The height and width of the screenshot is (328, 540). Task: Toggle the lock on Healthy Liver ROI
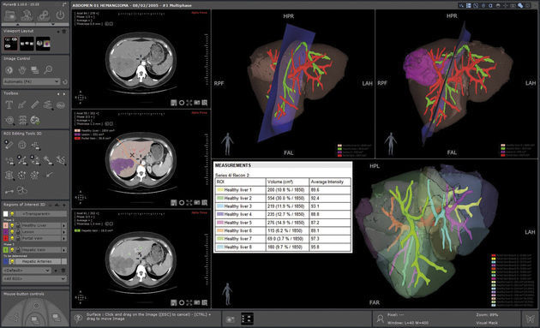pyautogui.click(x=18, y=225)
